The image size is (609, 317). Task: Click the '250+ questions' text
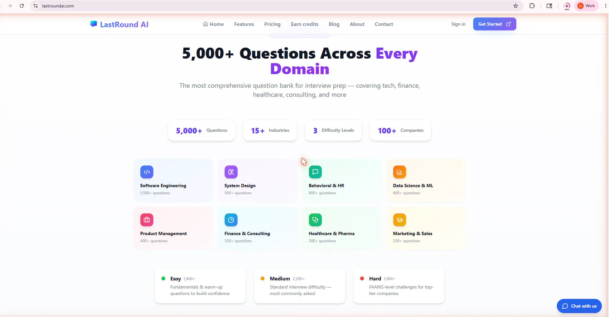click(406, 241)
